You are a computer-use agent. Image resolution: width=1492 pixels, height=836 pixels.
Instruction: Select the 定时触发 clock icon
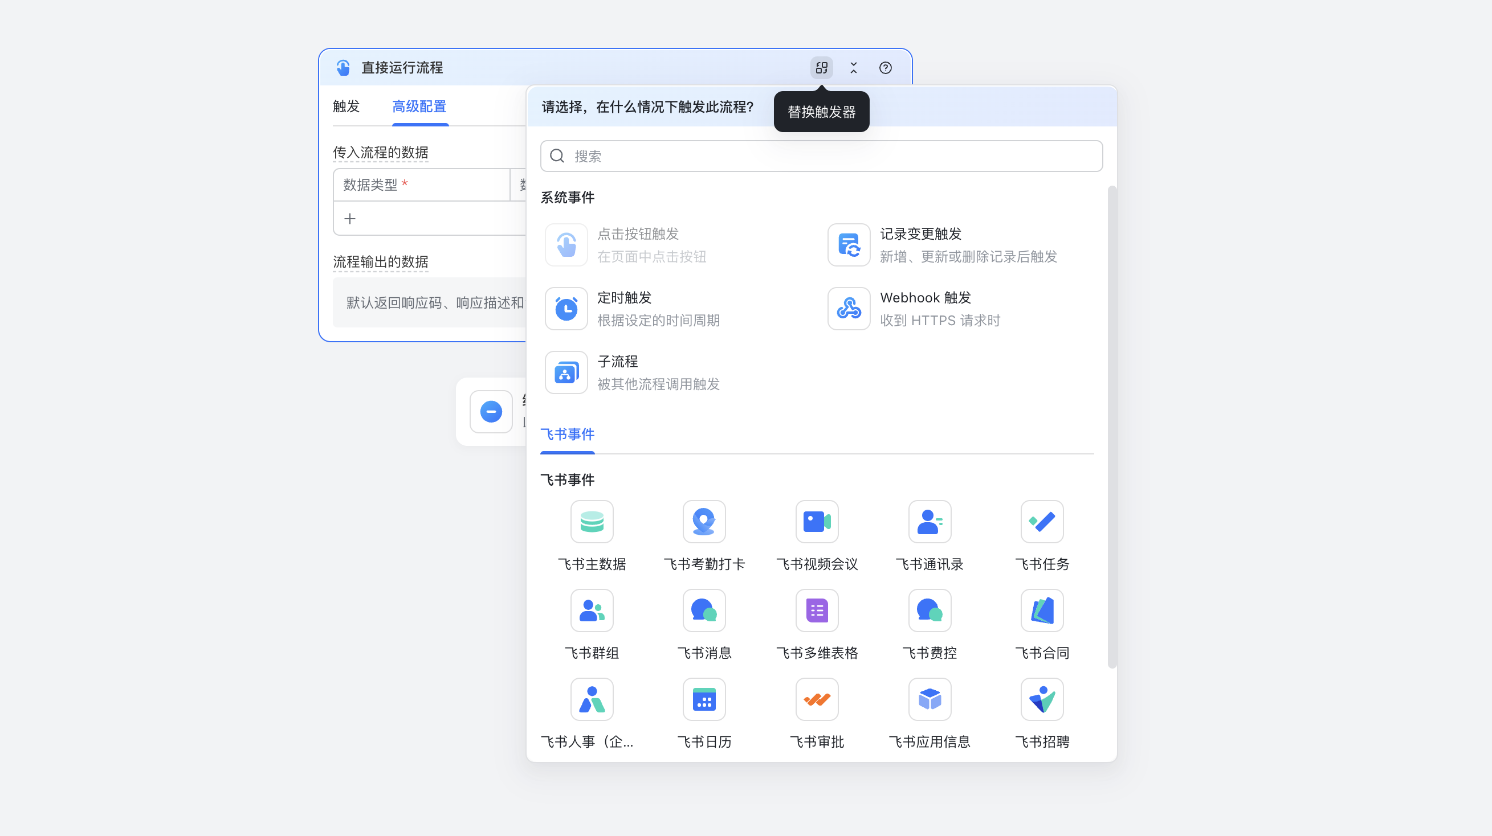pos(566,309)
